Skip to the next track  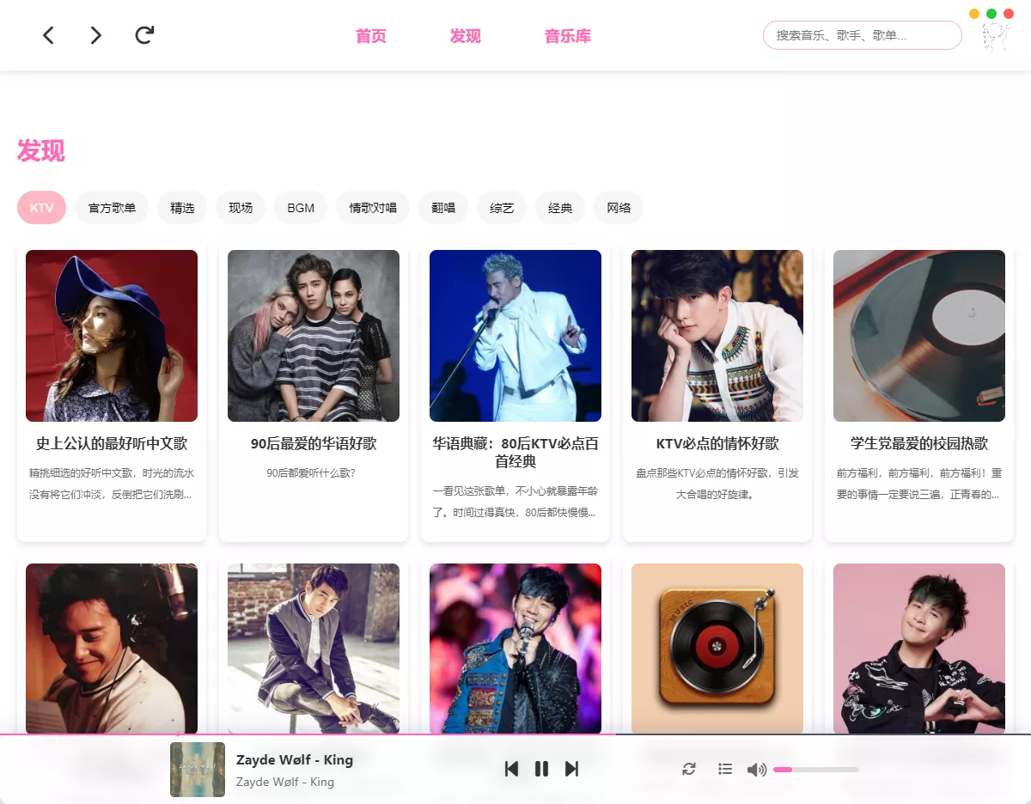[571, 769]
